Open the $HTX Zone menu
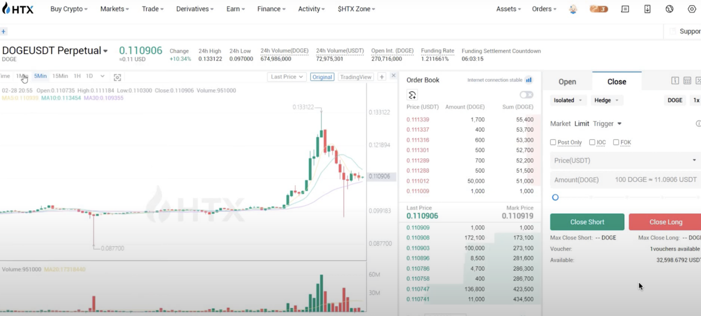The image size is (701, 316). 356,9
